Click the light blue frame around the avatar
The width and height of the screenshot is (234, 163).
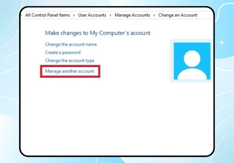172,61
